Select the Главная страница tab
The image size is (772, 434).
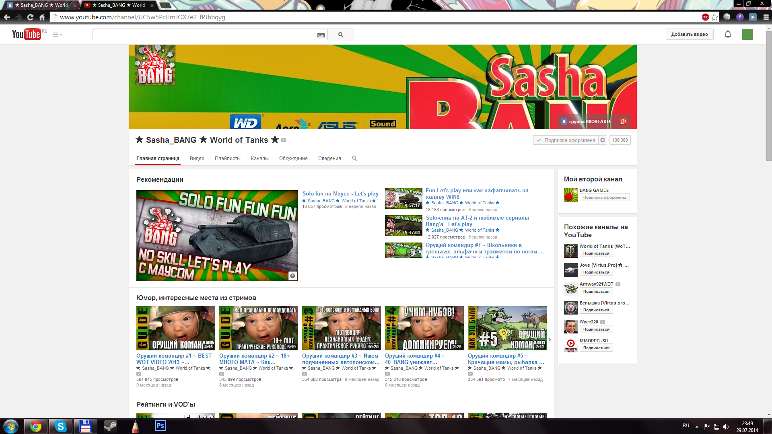(x=158, y=158)
